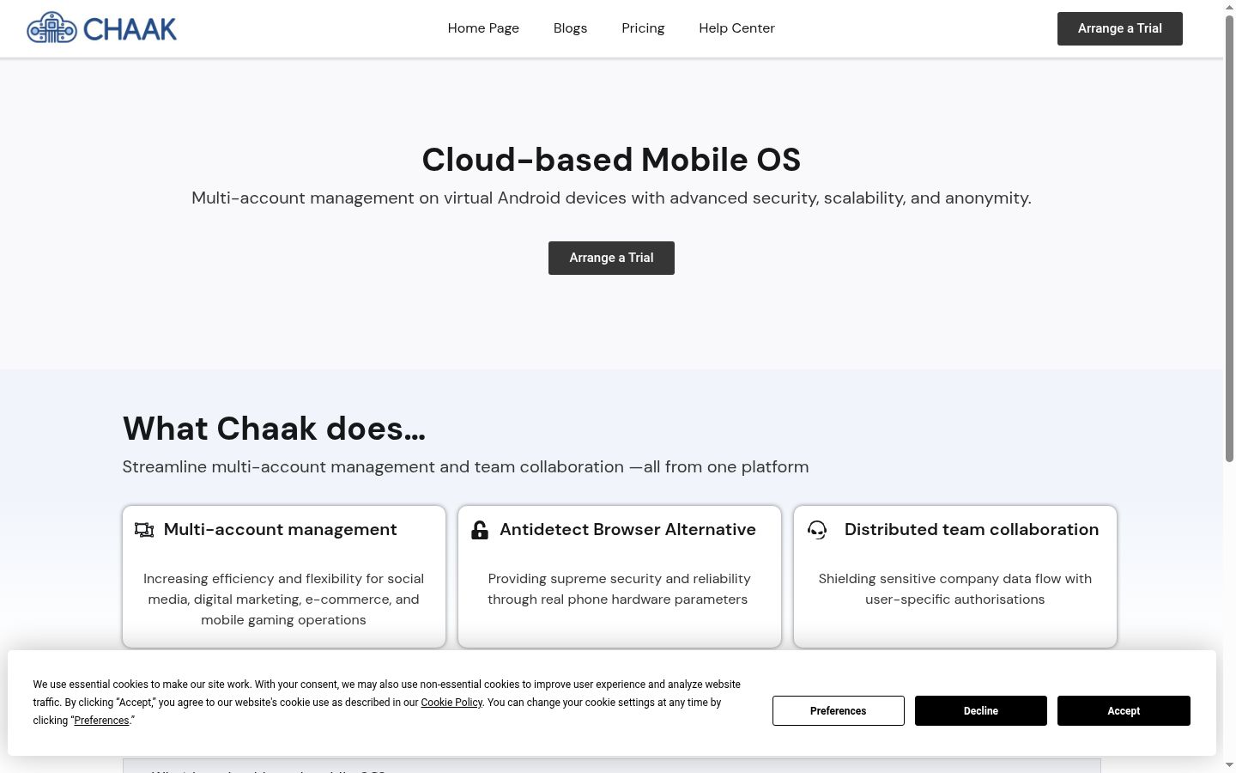Click the "Providing supreme security and reliability" description

click(619, 589)
